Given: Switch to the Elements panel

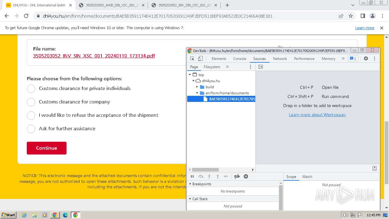Looking at the screenshot, I should (x=219, y=59).
